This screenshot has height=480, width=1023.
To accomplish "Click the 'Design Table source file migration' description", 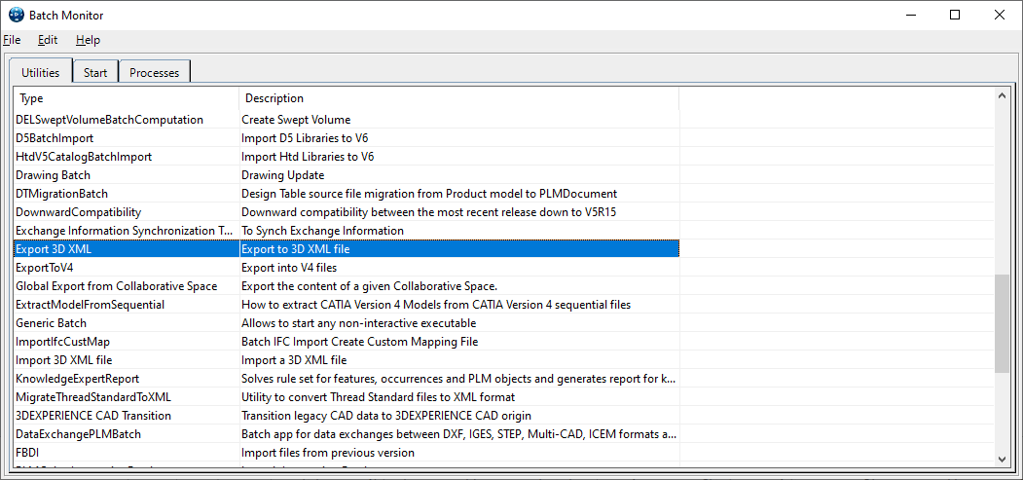I will coord(429,194).
